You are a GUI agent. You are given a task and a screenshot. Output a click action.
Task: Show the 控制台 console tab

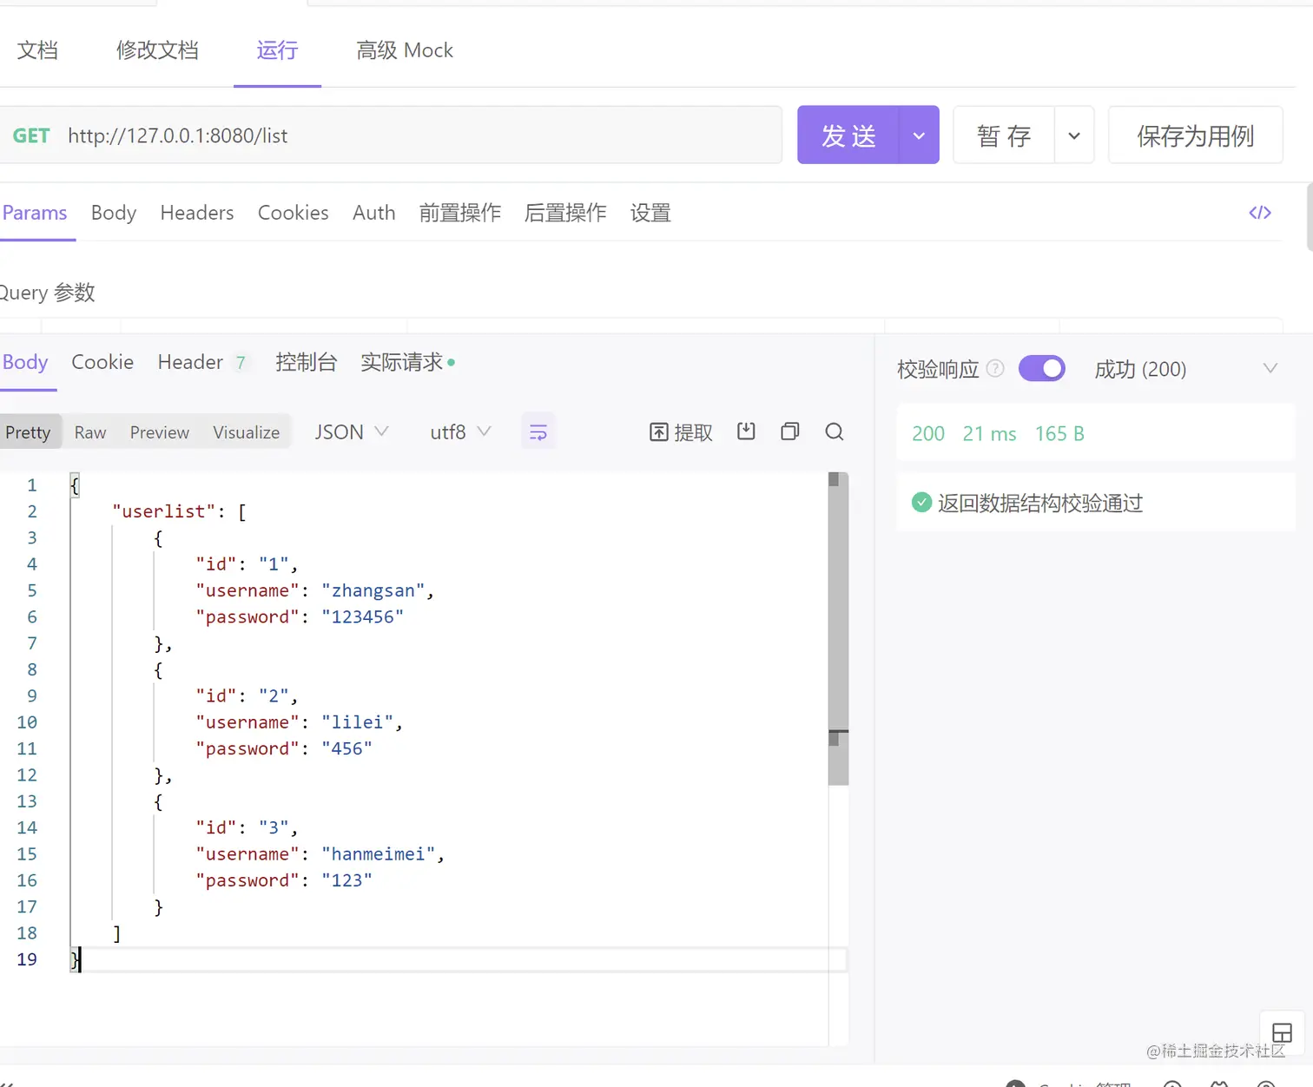[306, 362]
